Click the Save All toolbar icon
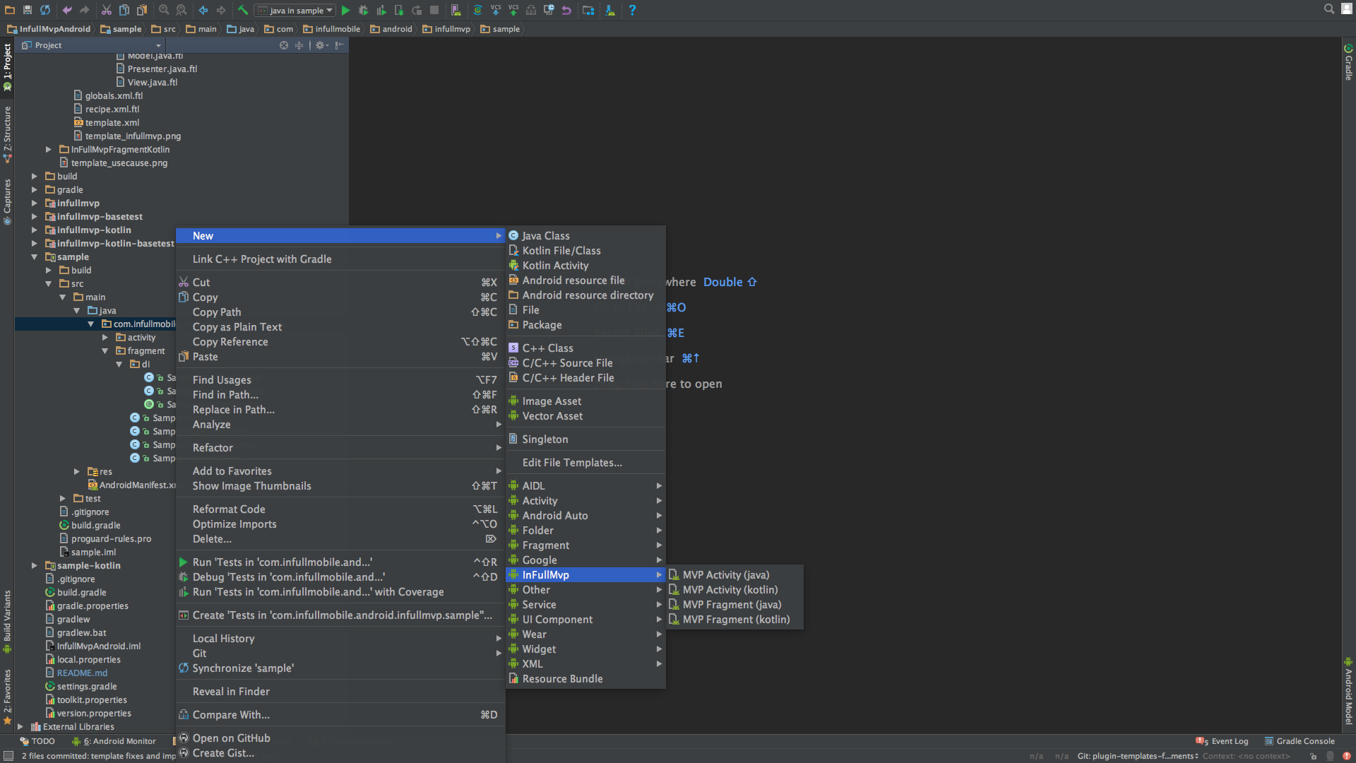The height and width of the screenshot is (763, 1356). (28, 10)
